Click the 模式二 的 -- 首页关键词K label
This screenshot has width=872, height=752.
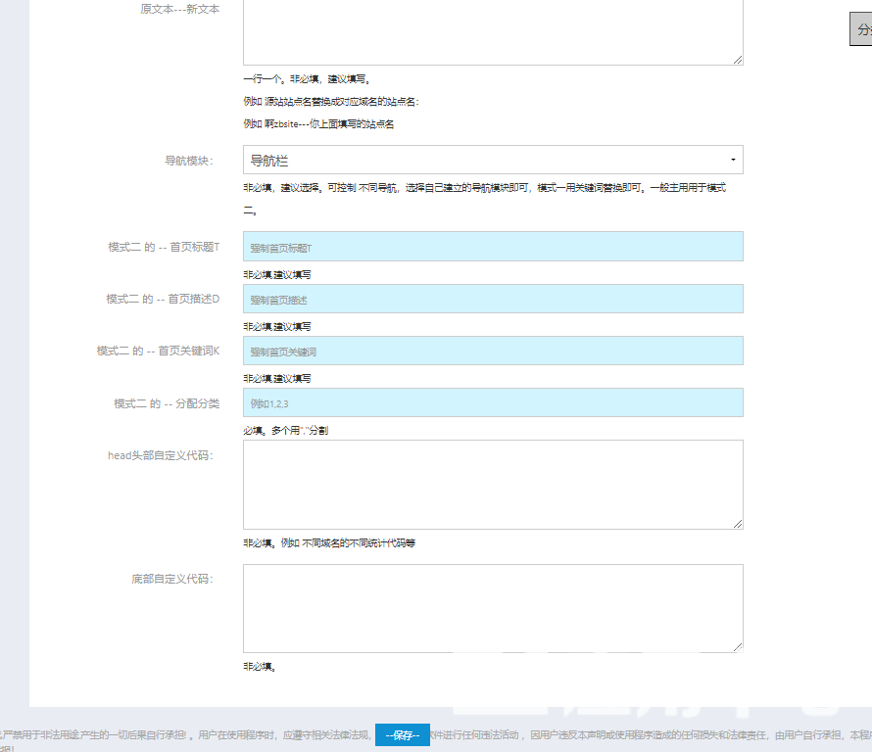tap(158, 351)
